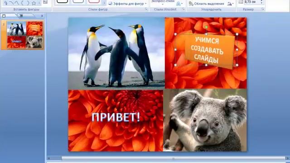Expand the shape styles gallery
Image resolution: width=290 pixels, height=163 pixels.
104,3
